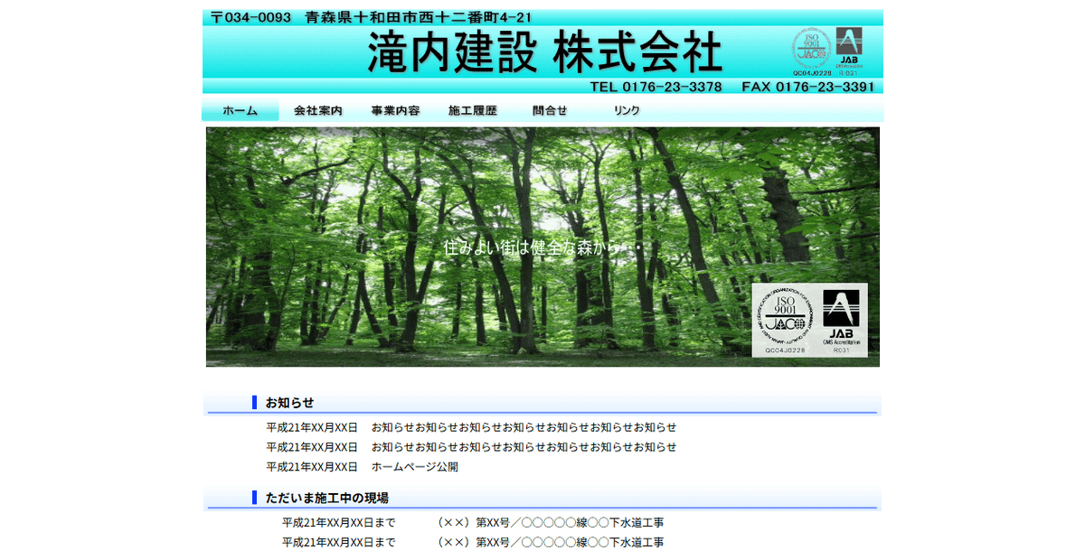Open the 会社案内 page
This screenshot has height=560, width=1085.
(x=317, y=109)
